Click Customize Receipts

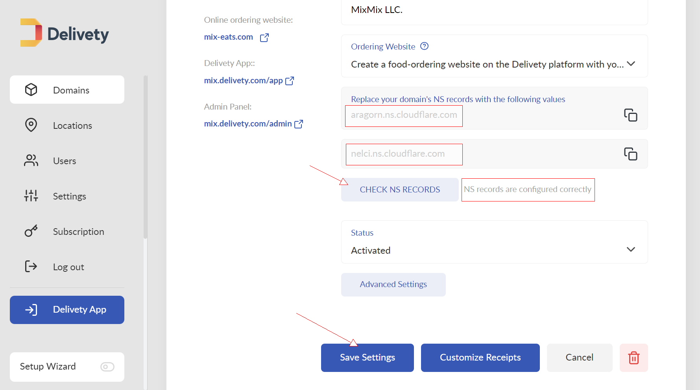coord(480,357)
